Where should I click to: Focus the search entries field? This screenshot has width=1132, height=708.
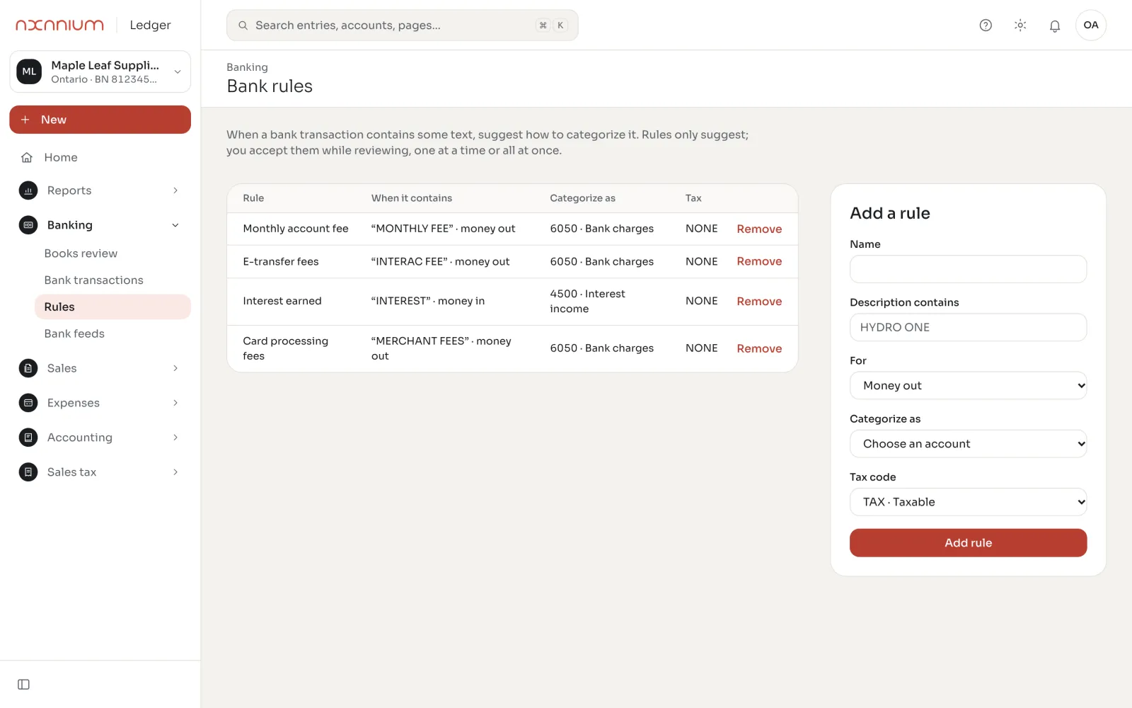(402, 25)
